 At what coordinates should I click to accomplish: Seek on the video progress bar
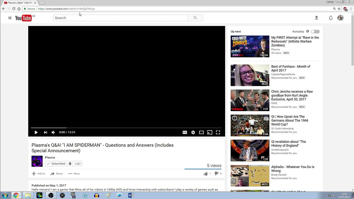coord(127,128)
